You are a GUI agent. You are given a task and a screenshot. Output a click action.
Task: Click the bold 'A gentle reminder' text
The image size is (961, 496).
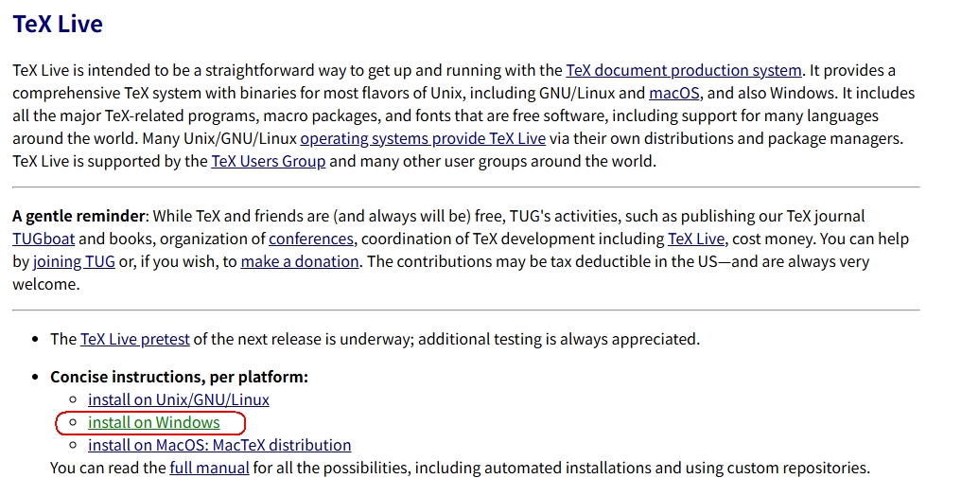[79, 216]
